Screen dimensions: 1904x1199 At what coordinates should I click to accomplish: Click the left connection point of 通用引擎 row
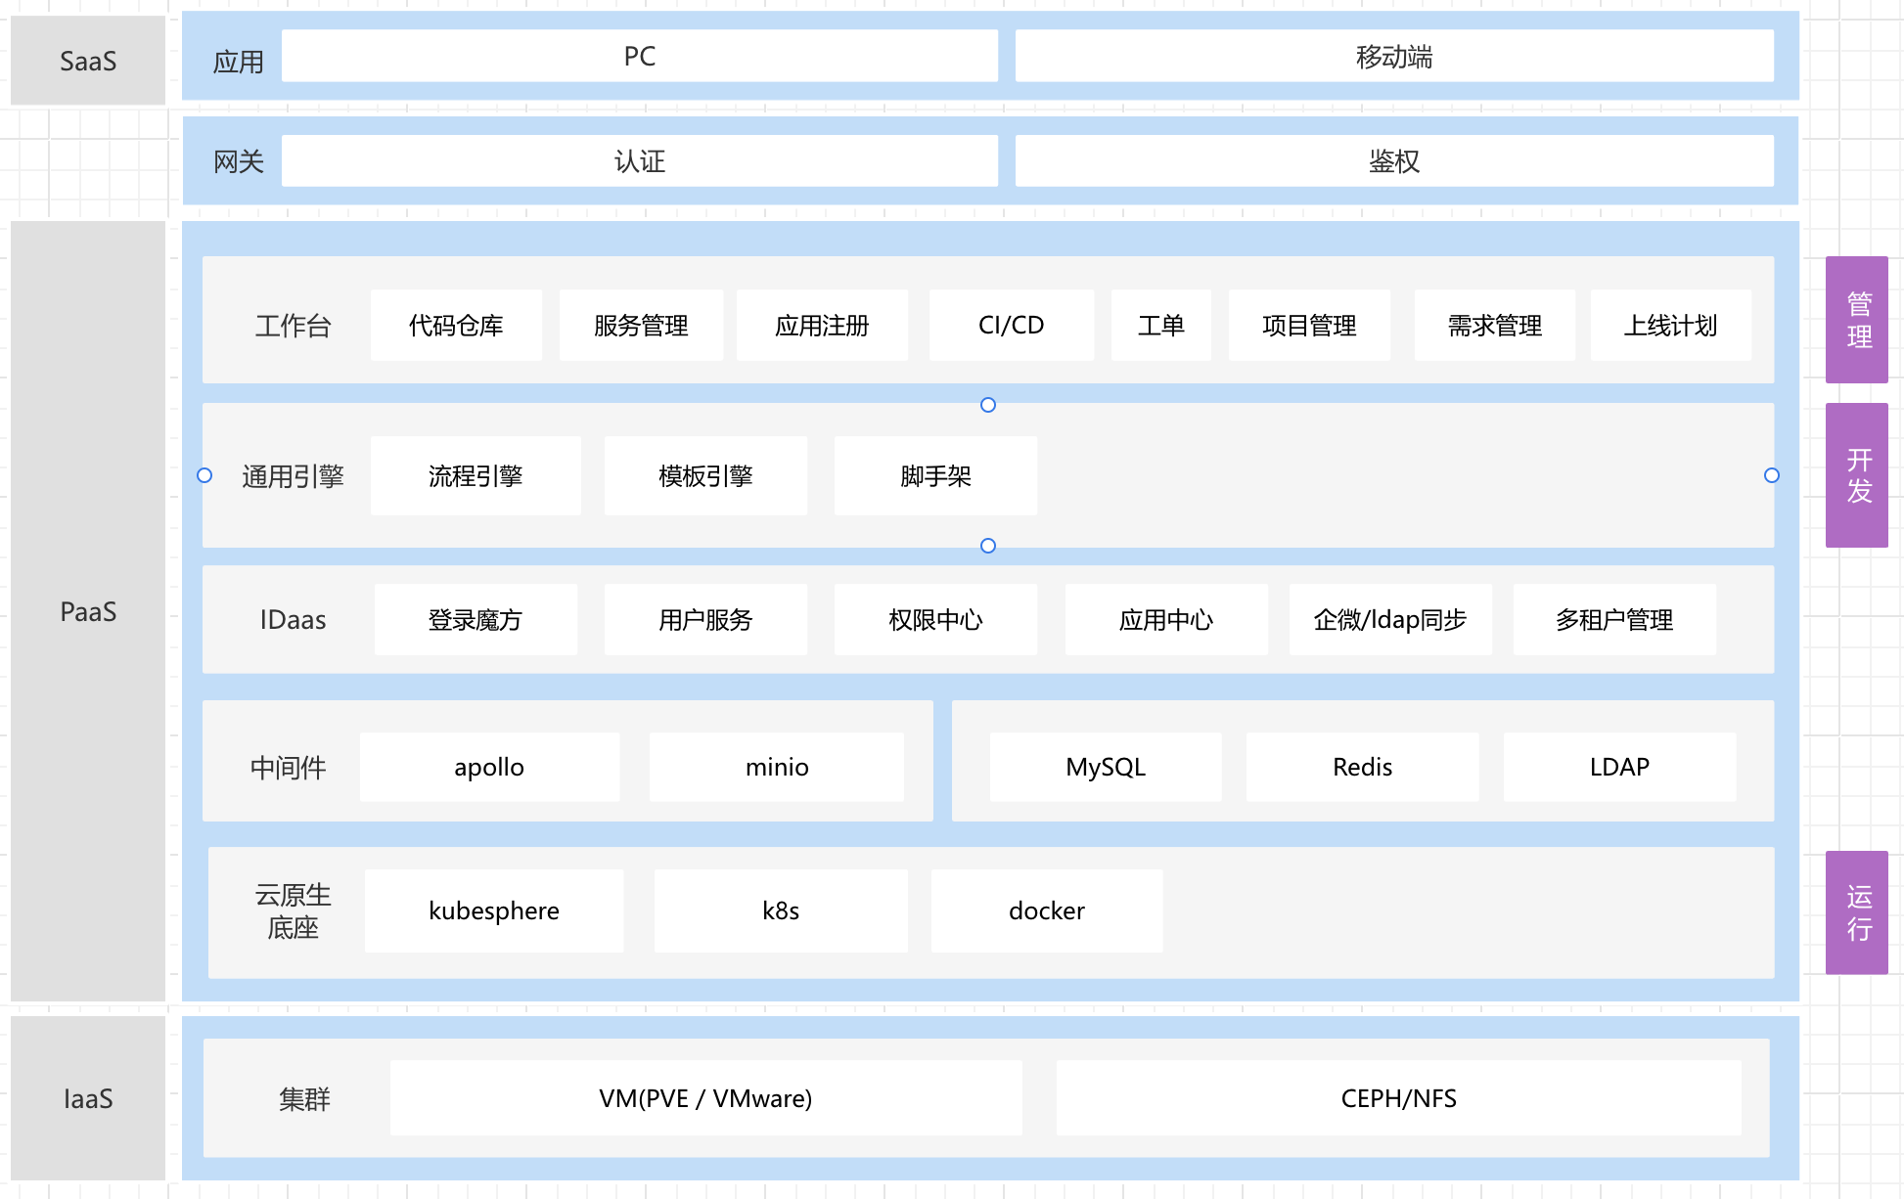click(204, 475)
